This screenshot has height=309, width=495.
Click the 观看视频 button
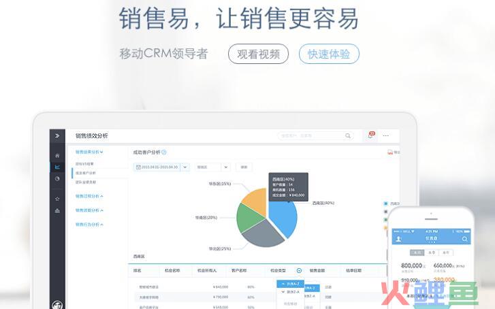[258, 54]
